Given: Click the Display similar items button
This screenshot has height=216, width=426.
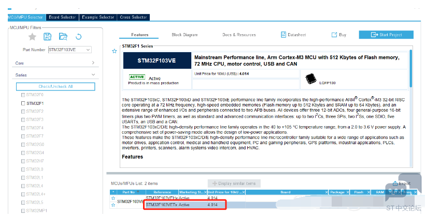Looking at the screenshot, I should pyautogui.click(x=234, y=183).
